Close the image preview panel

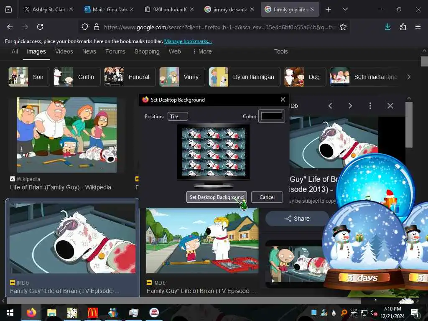[x=390, y=106]
